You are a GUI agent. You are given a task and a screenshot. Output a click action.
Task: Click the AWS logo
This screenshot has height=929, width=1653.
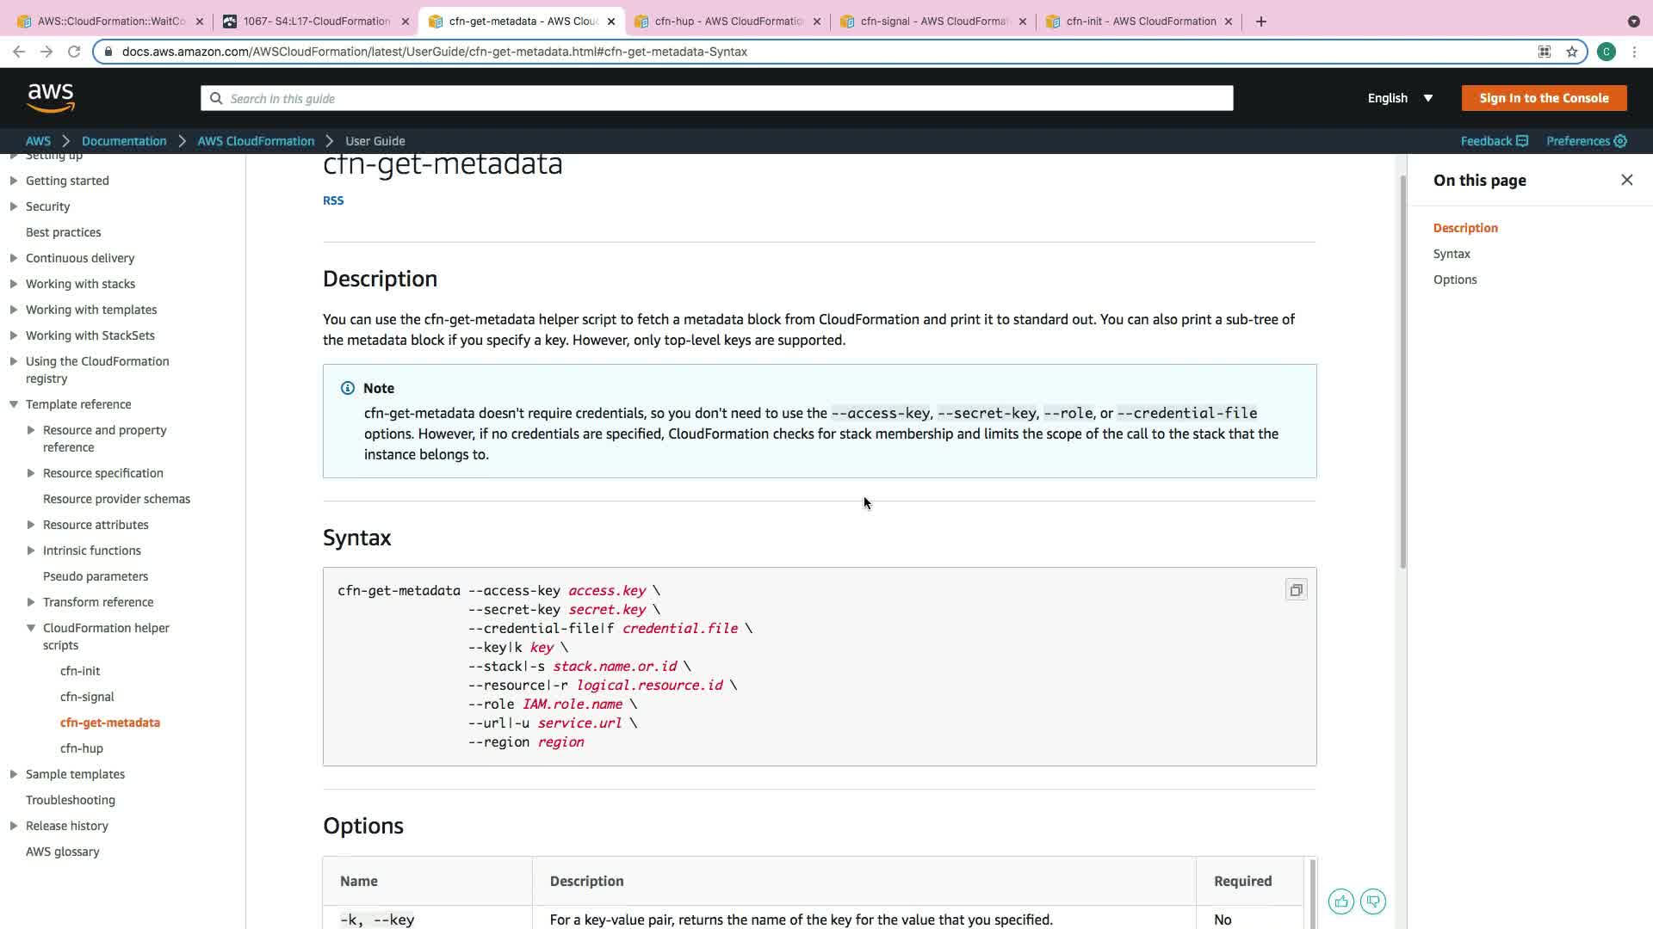click(51, 98)
